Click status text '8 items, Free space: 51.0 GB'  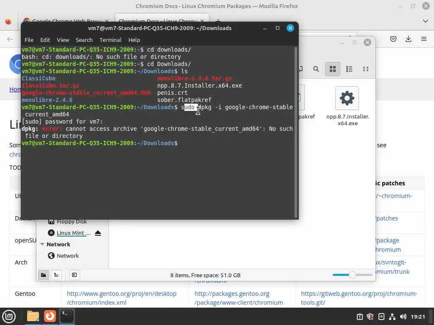pos(206,275)
